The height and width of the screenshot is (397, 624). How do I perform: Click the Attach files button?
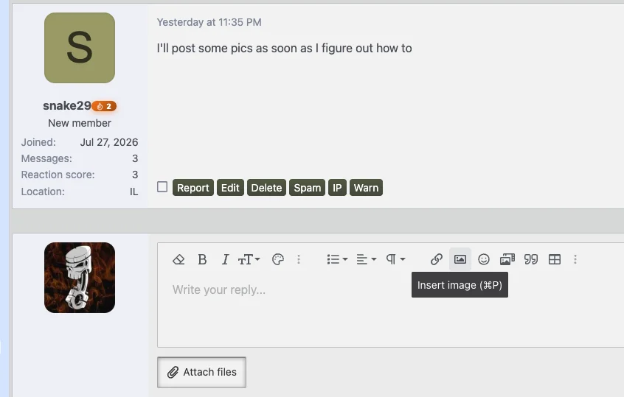(x=202, y=373)
